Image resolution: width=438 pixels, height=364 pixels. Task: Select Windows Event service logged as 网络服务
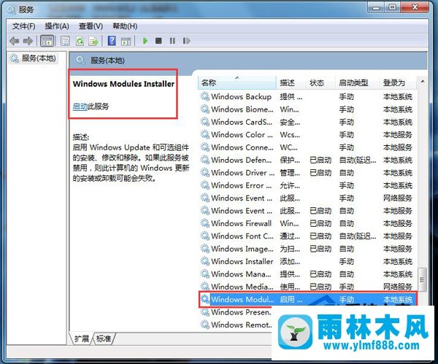tap(307, 198)
